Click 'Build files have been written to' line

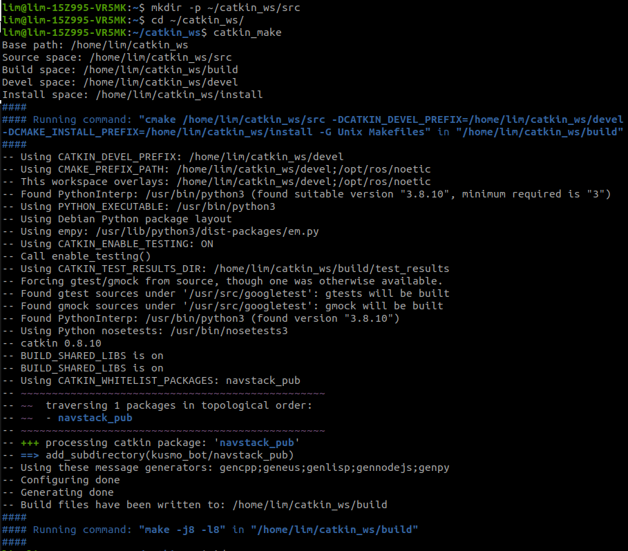pos(195,504)
